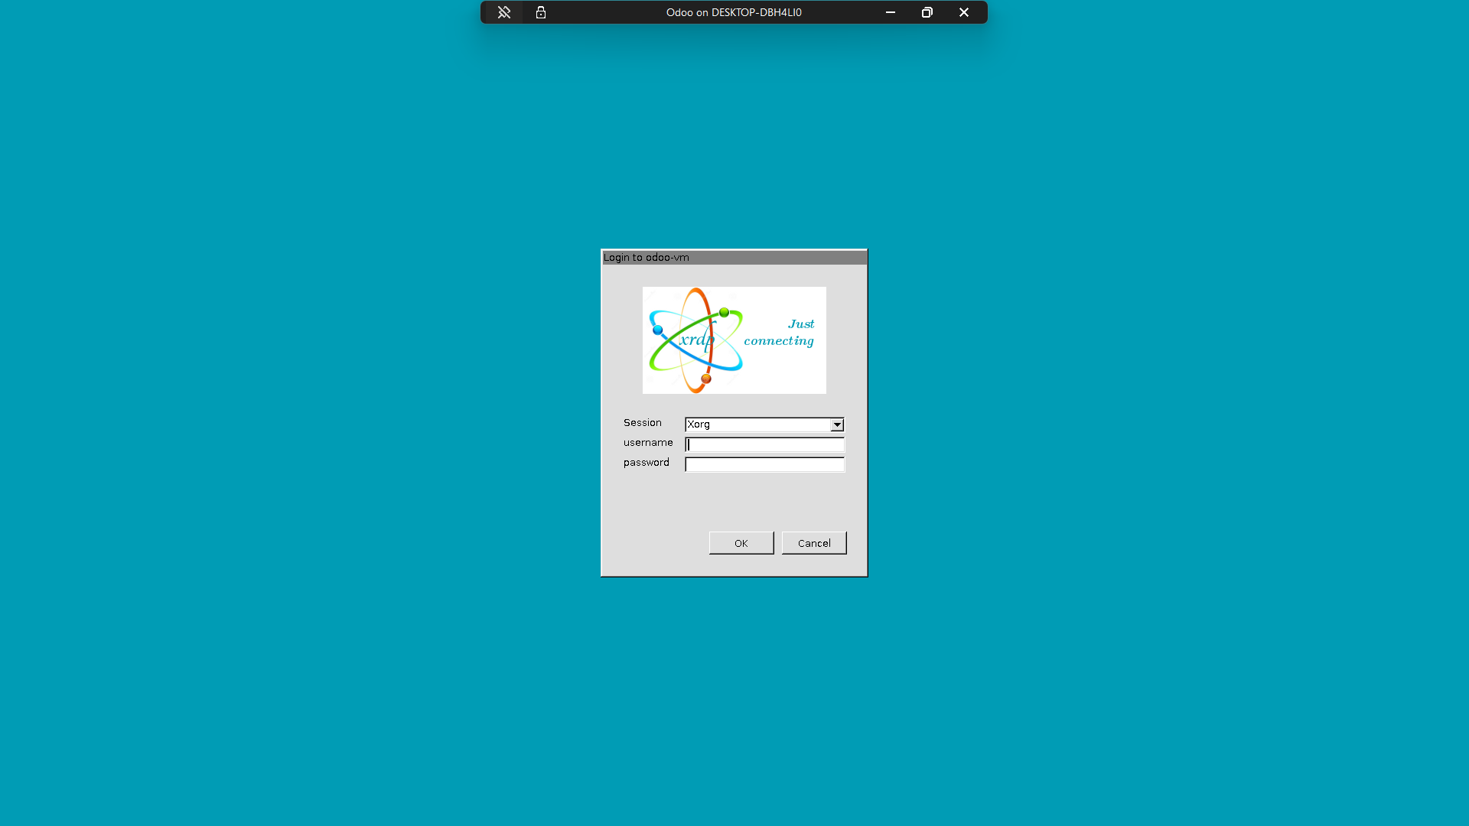Open the Session dropdown arrow
This screenshot has width=1469, height=826.
(837, 424)
